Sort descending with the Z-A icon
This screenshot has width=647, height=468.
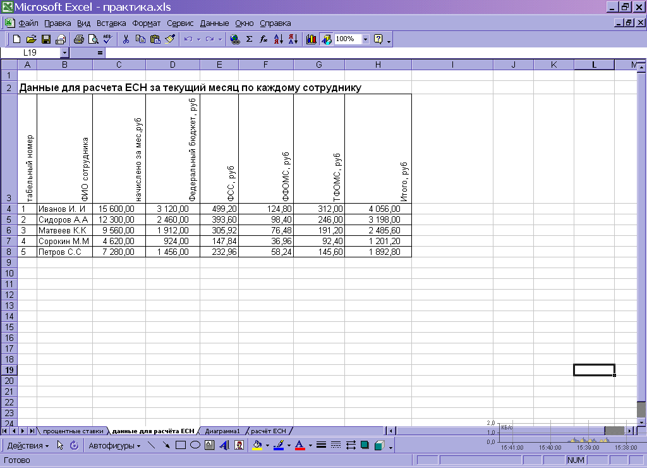click(x=293, y=39)
